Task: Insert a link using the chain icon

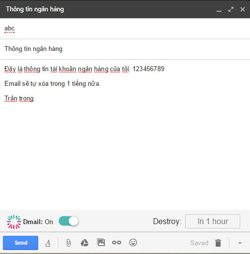Action: (x=117, y=242)
